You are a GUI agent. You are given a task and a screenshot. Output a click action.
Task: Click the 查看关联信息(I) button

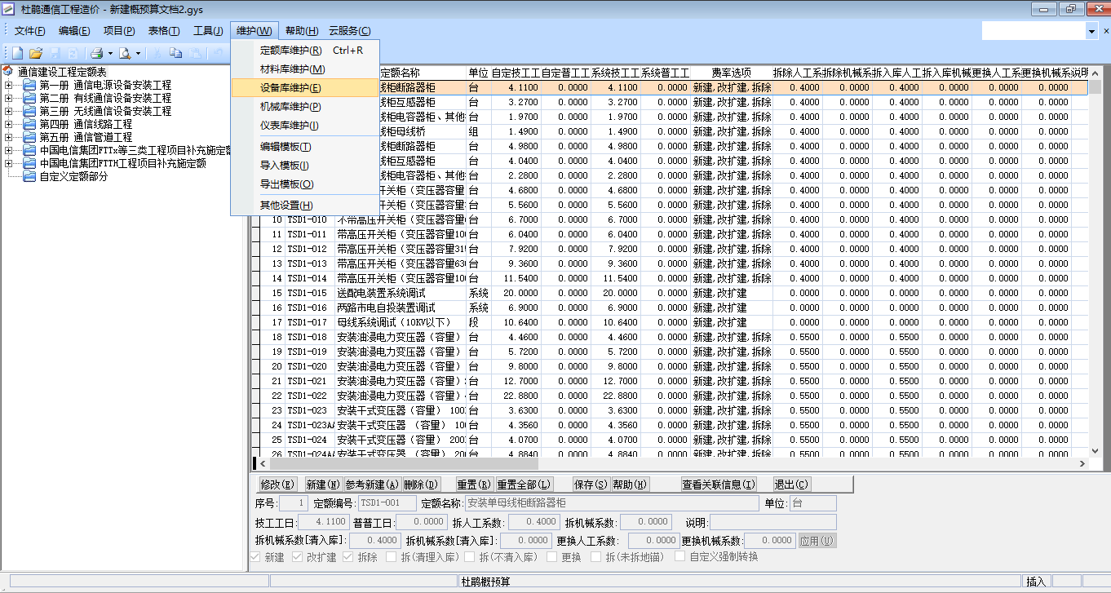[x=719, y=485]
